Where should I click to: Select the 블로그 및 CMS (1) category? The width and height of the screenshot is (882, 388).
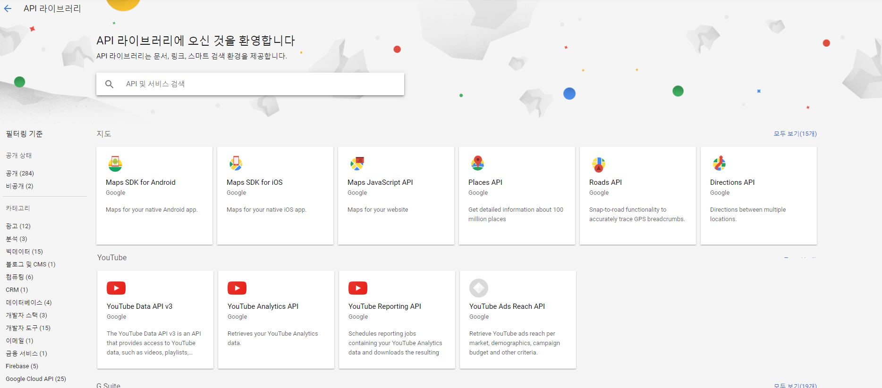tap(31, 264)
